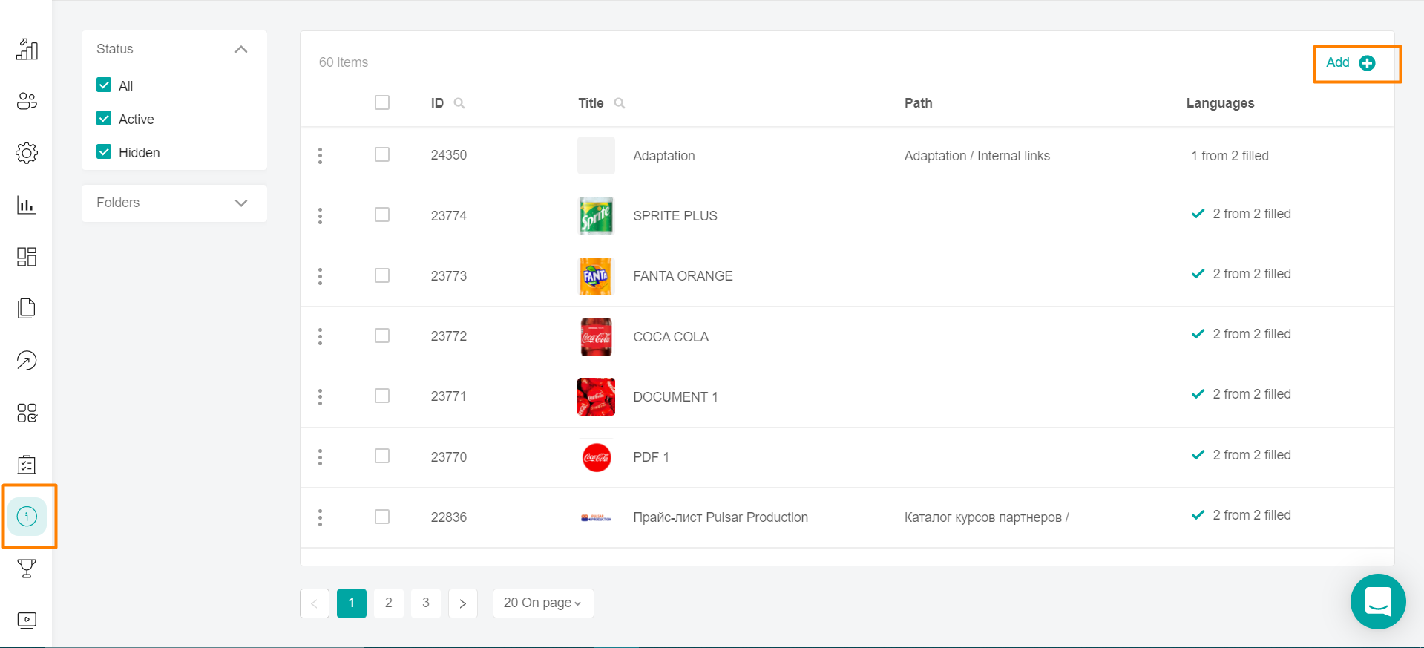Open the Прайс-лист Pulsar Production title
This screenshot has height=648, width=1424.
[x=721, y=517]
